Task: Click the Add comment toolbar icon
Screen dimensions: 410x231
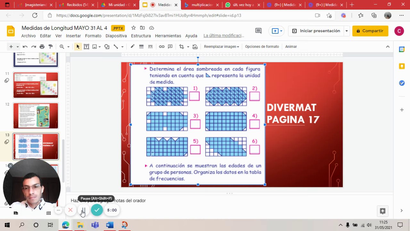Action: click(x=170, y=47)
